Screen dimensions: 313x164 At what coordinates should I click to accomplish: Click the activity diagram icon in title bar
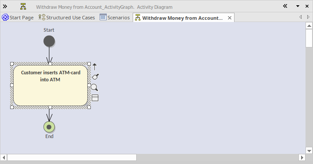click(23, 7)
